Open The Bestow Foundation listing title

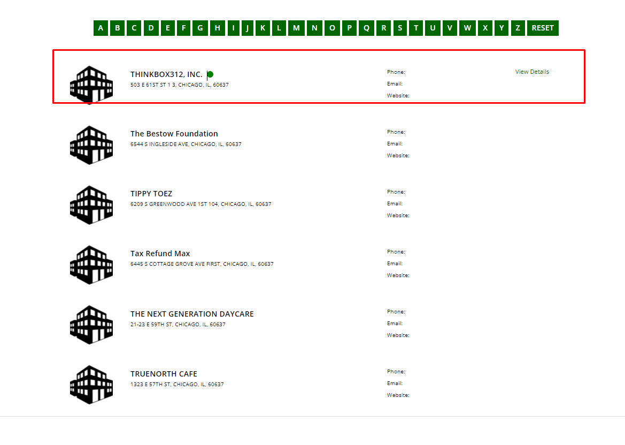coord(174,134)
